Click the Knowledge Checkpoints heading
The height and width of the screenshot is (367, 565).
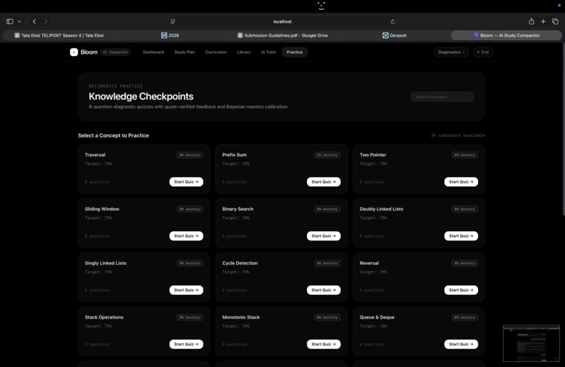[141, 97]
